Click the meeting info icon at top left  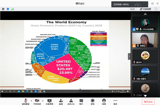click(3, 9)
